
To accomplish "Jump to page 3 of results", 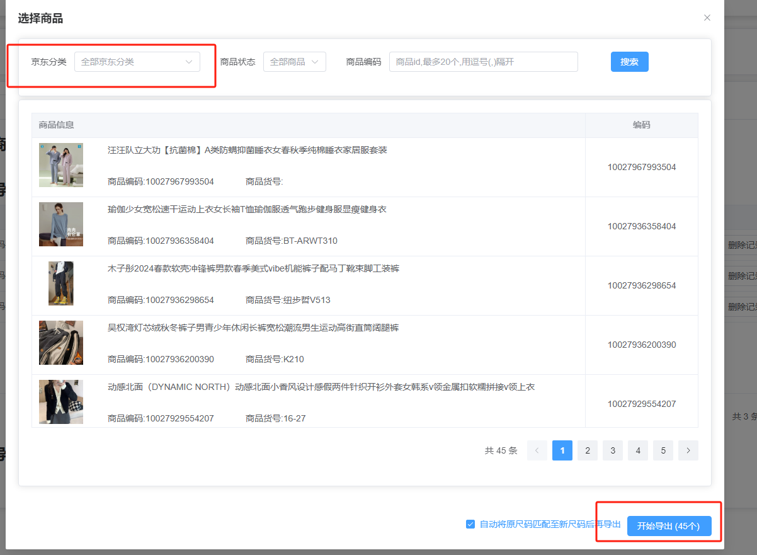I will [x=613, y=450].
